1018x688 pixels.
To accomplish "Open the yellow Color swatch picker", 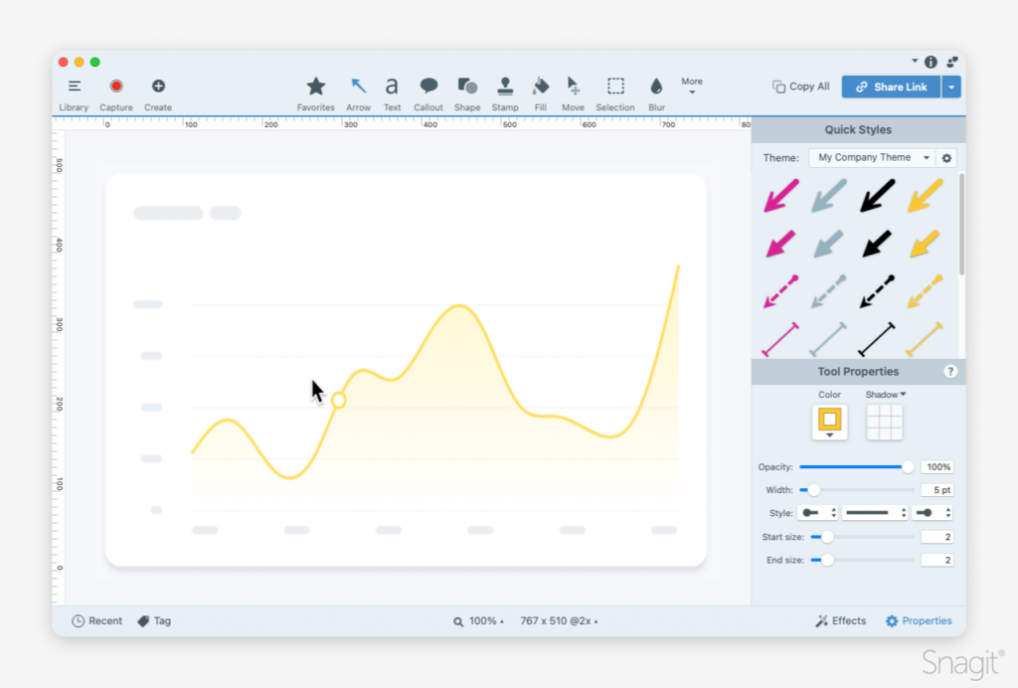I will (x=830, y=422).
